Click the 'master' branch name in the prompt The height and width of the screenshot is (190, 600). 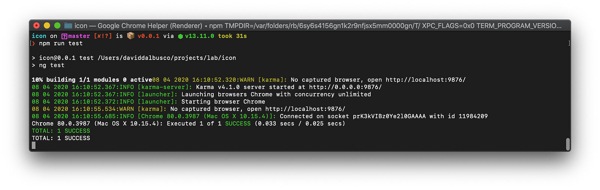pyautogui.click(x=79, y=36)
